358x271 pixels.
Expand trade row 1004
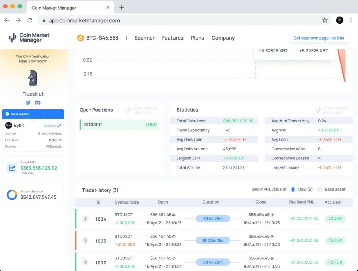click(x=85, y=219)
